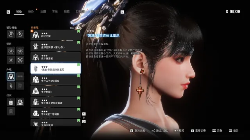The height and width of the screenshot is (140, 250).
Task: Choose the 奥卡探索者 suit
Action: (x=55, y=57)
